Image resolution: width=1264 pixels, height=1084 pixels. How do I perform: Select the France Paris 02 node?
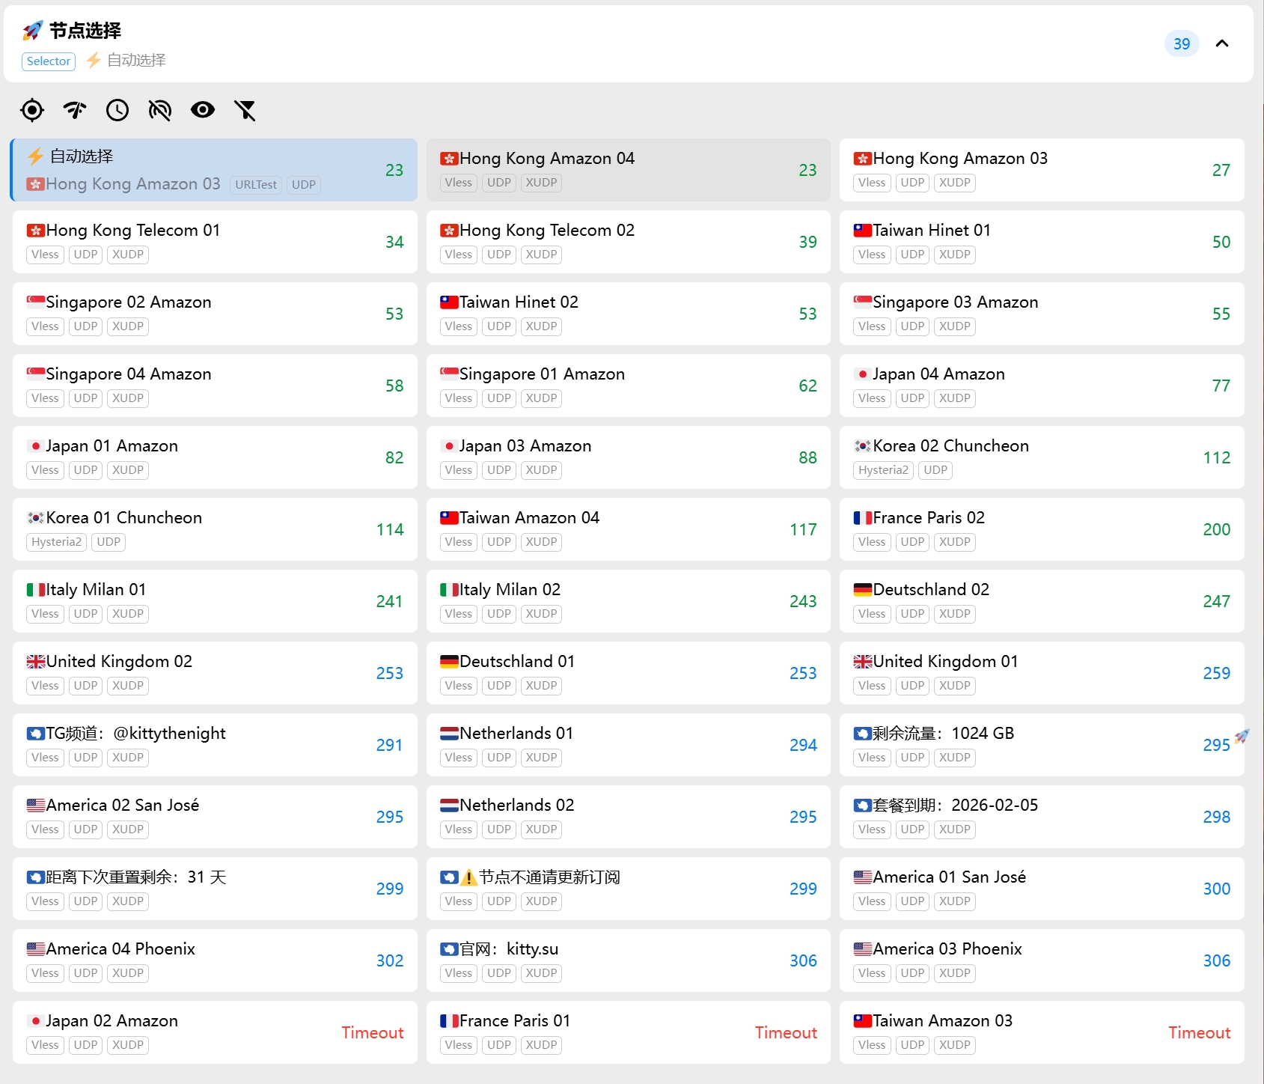point(1041,529)
